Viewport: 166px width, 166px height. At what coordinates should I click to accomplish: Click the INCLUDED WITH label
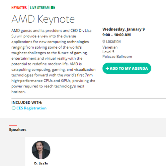tap(27, 102)
